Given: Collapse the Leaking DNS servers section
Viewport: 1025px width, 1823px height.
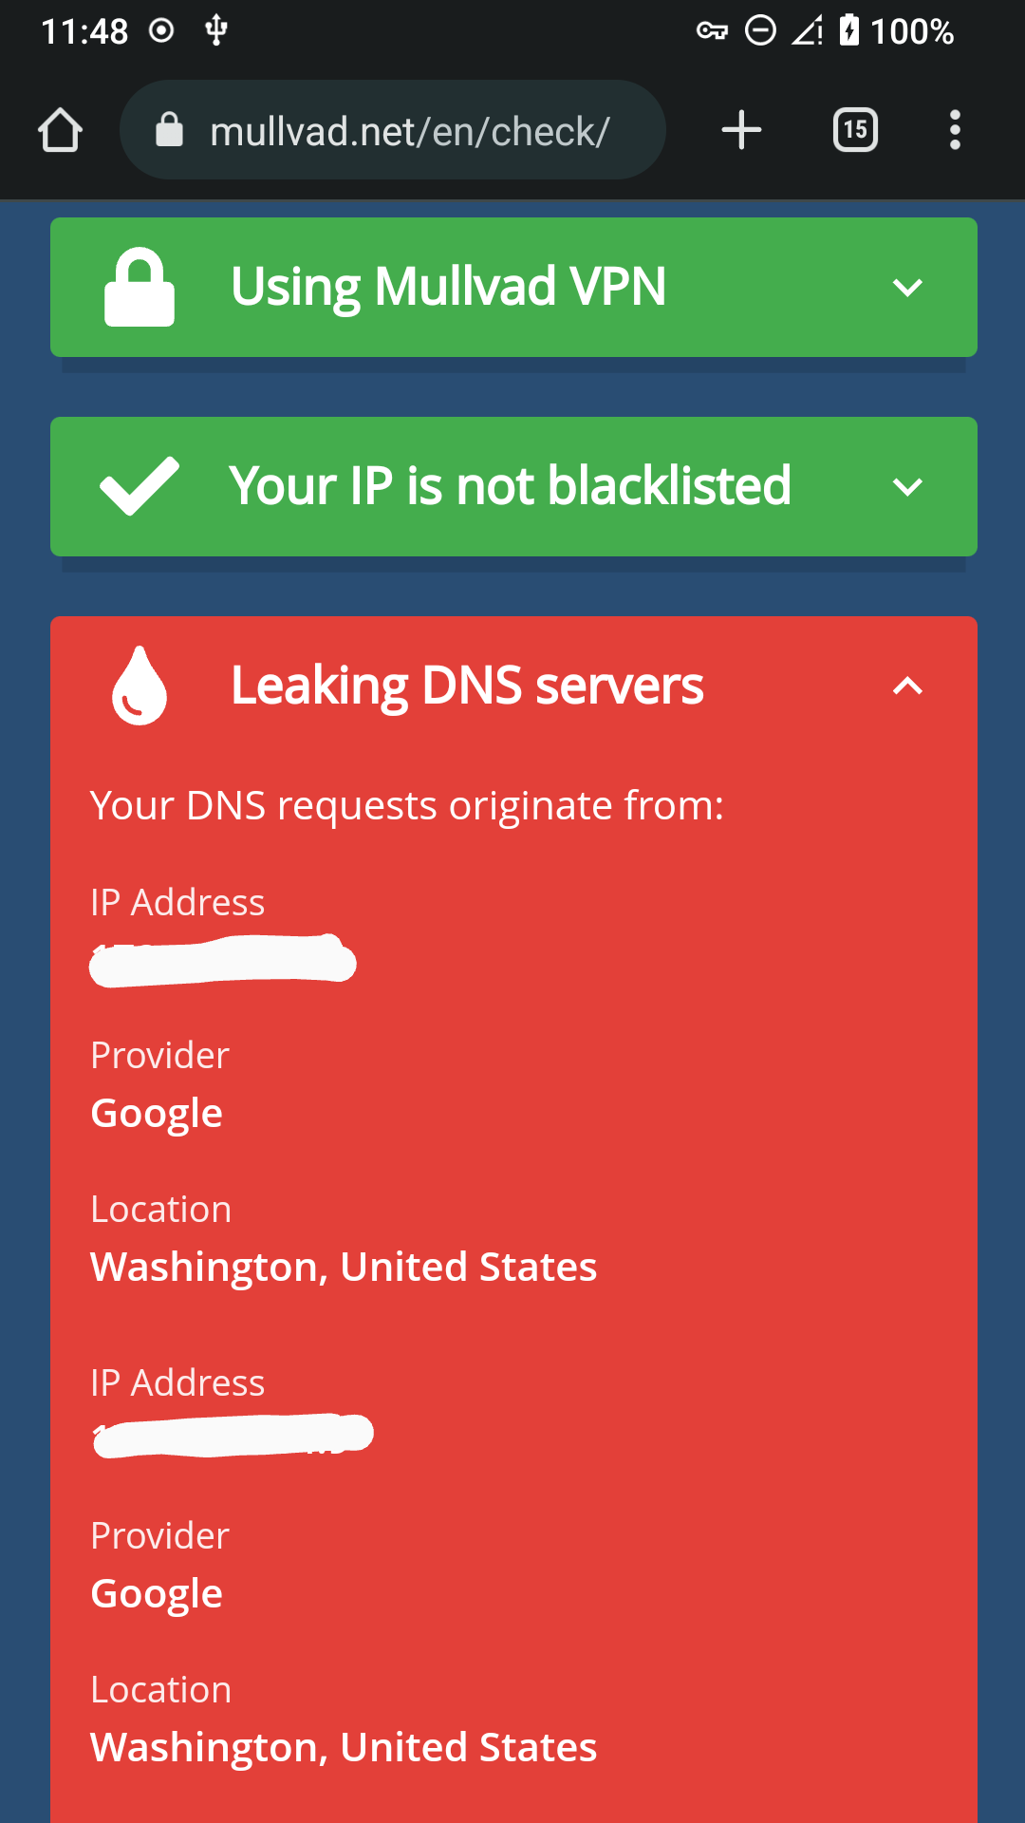Looking at the screenshot, I should 908,686.
